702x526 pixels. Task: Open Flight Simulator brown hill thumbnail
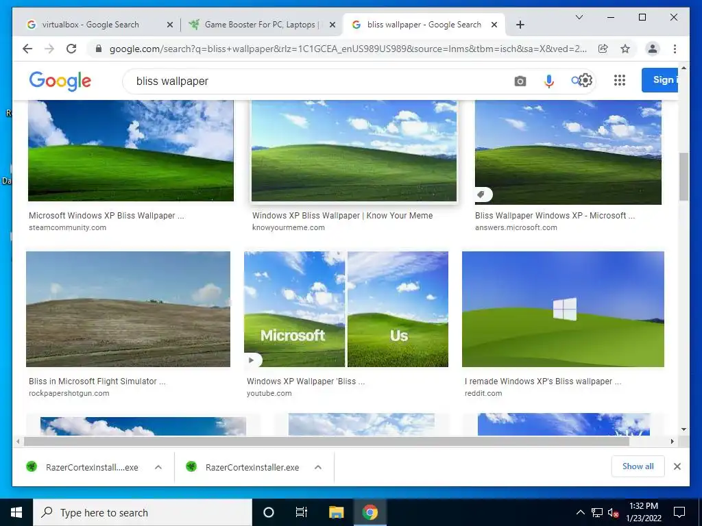click(x=128, y=309)
